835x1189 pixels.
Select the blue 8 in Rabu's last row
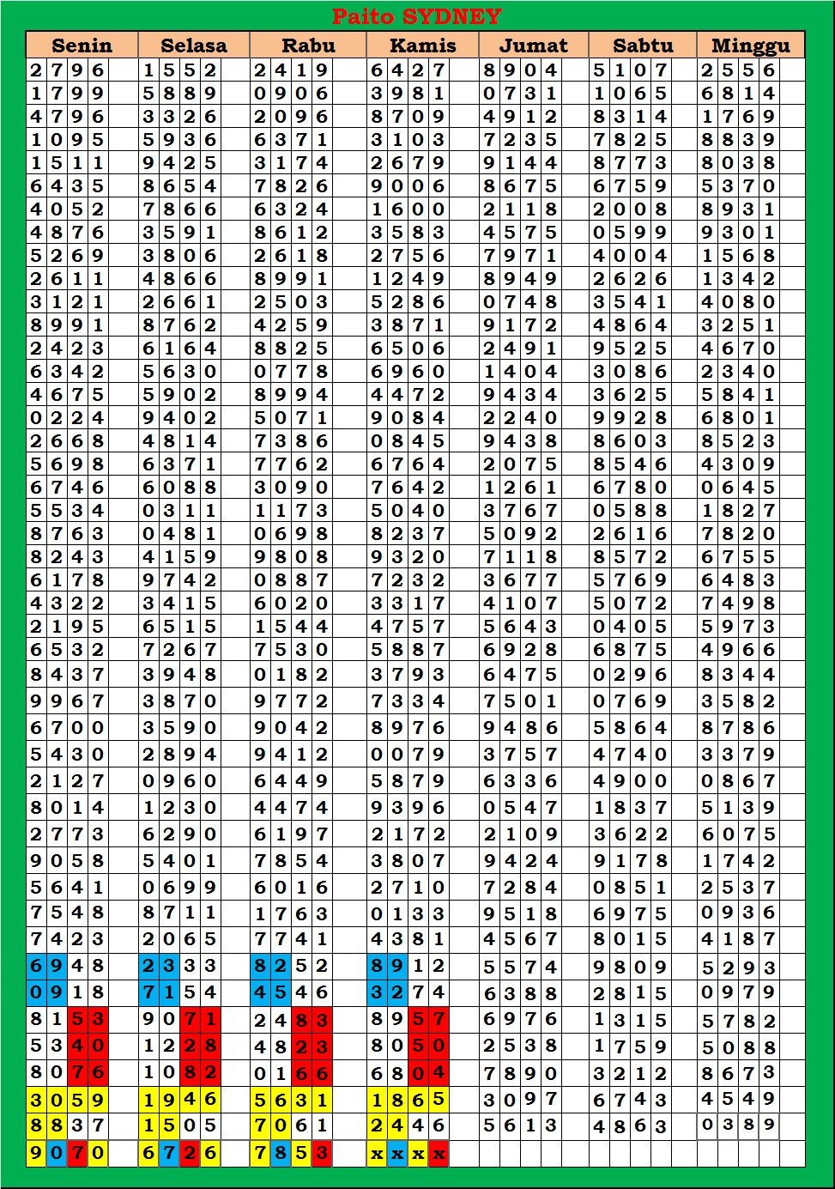coord(281,1153)
